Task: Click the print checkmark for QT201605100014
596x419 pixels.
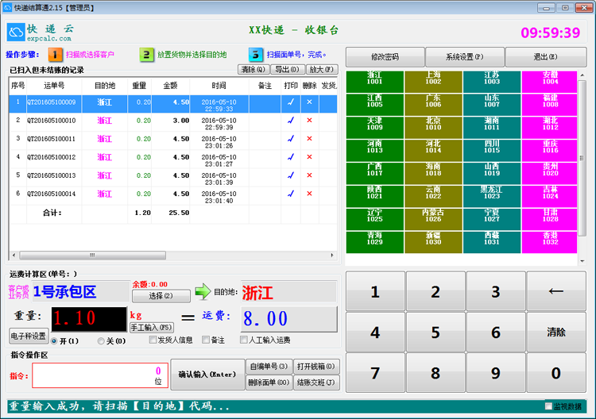Action: tap(291, 194)
